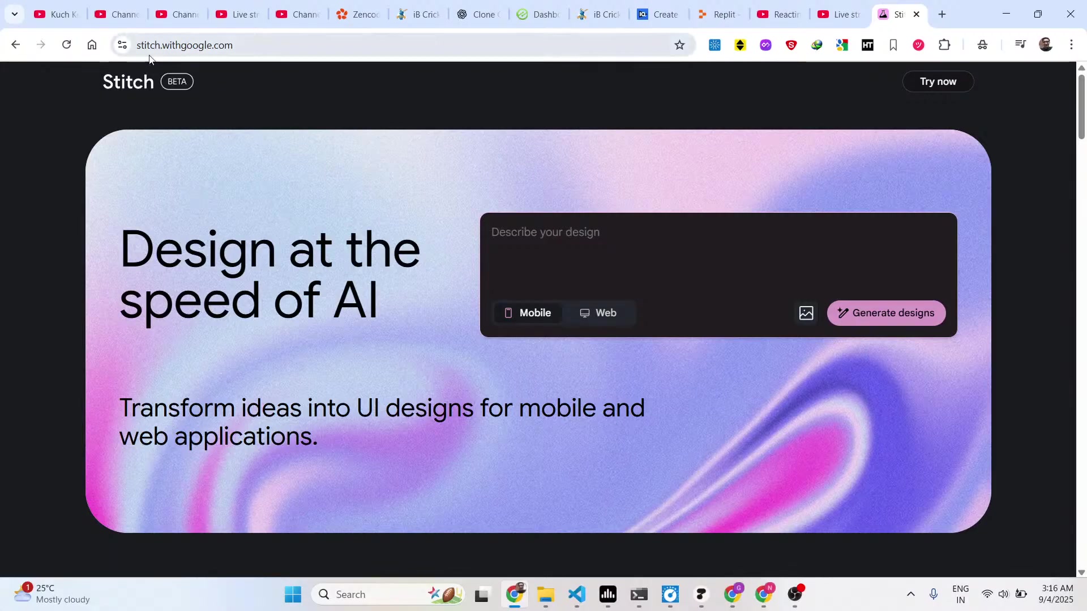Viewport: 1087px width, 611px height.
Task: Open the weather widget showing 25°C
Action: pyautogui.click(x=52, y=594)
